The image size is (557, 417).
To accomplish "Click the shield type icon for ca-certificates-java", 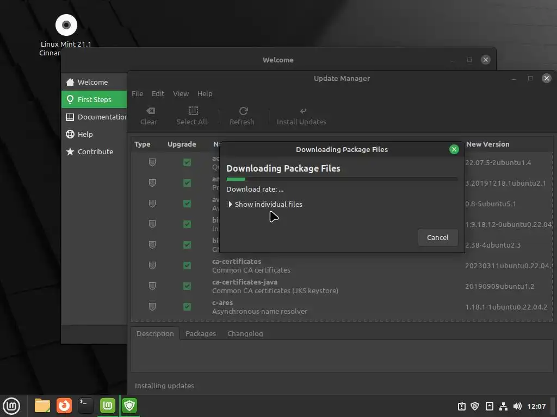I will 152,286.
